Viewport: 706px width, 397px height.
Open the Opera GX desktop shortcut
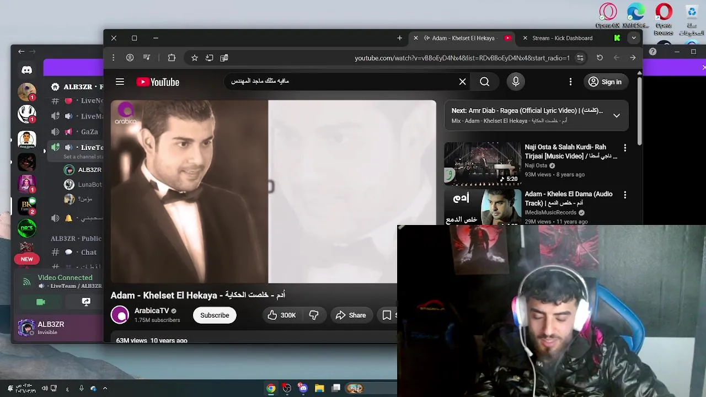608,16
